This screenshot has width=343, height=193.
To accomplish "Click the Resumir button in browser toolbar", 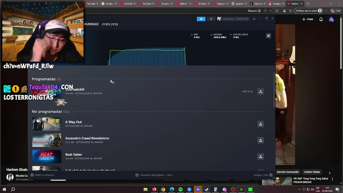I will point(255,11).
